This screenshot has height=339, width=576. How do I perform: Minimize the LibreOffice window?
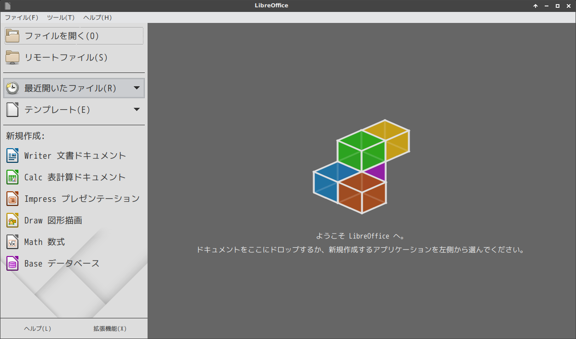click(x=547, y=6)
